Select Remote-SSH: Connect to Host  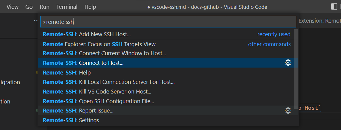pyautogui.click(x=168, y=63)
